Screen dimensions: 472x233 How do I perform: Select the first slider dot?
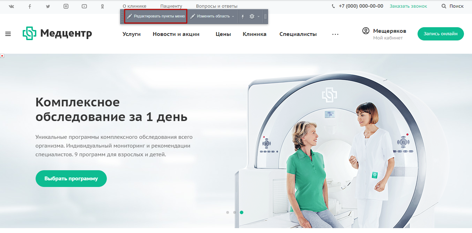coord(228,212)
